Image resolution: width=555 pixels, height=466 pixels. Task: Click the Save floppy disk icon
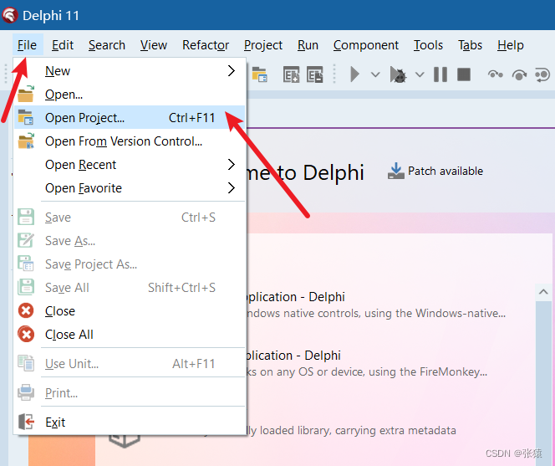point(26,217)
